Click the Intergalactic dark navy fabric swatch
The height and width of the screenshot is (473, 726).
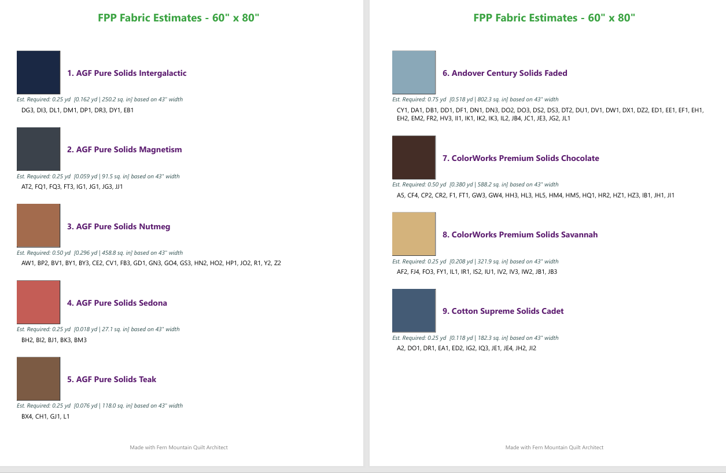(x=38, y=72)
